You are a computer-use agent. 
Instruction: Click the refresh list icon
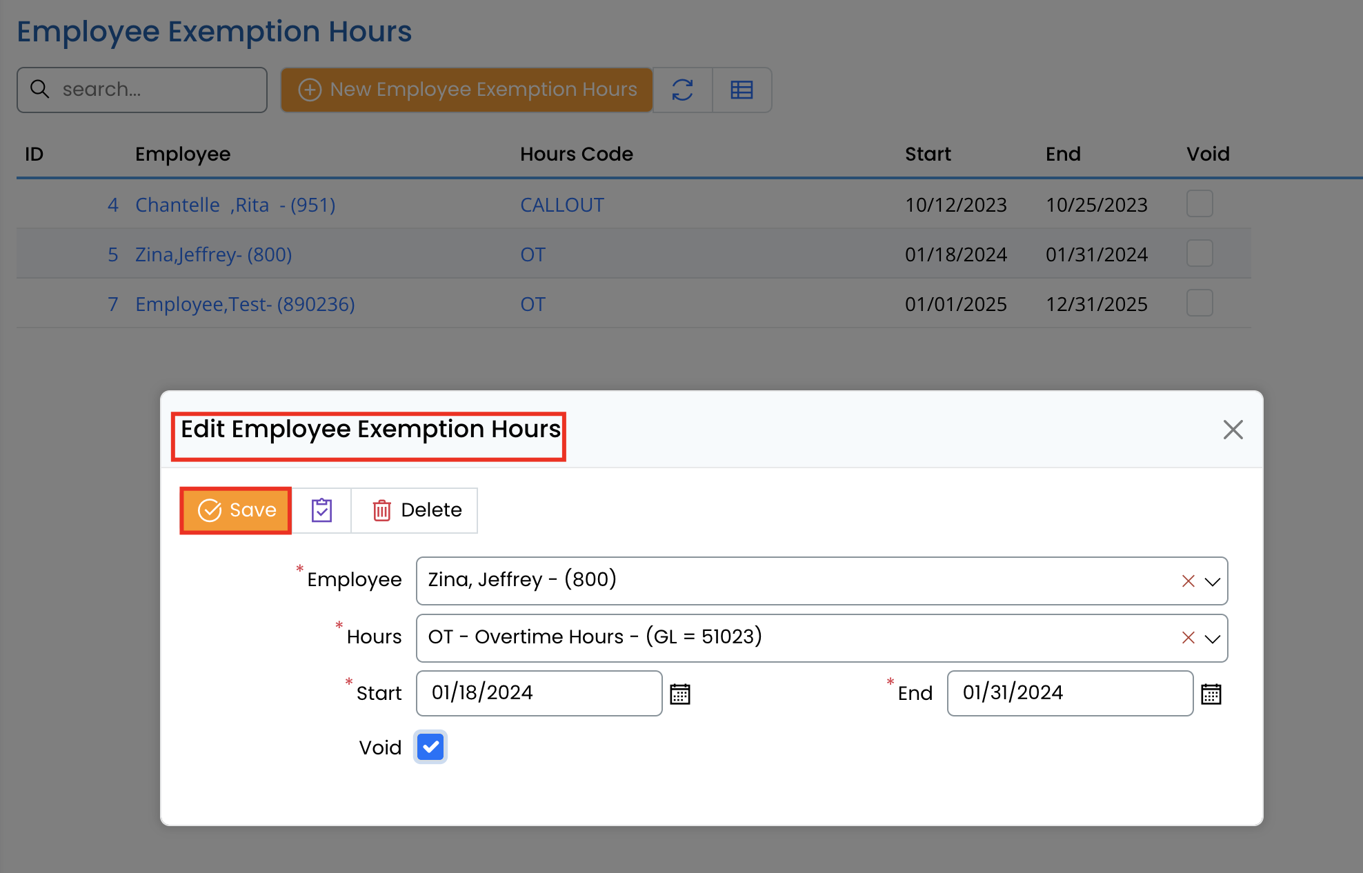682,90
